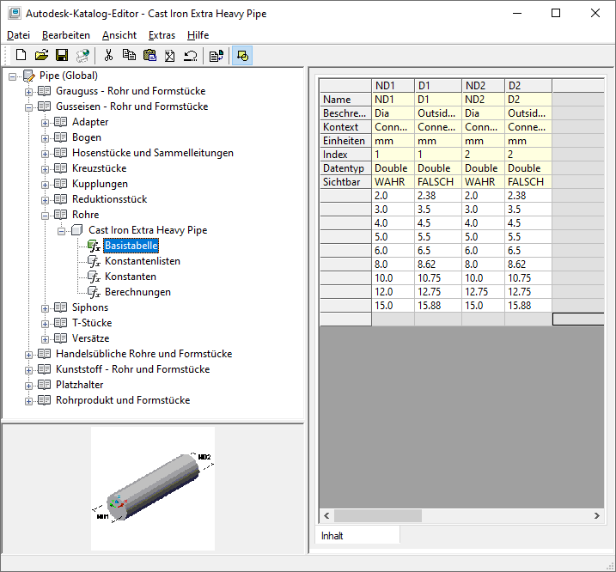
Task: Click the Delete toolbar icon
Action: coord(170,55)
